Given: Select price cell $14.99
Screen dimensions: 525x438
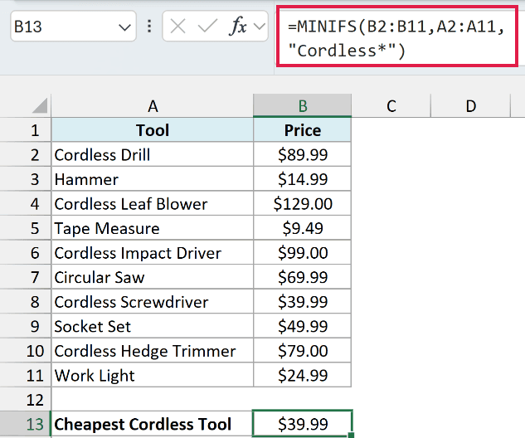Looking at the screenshot, I should (x=303, y=179).
